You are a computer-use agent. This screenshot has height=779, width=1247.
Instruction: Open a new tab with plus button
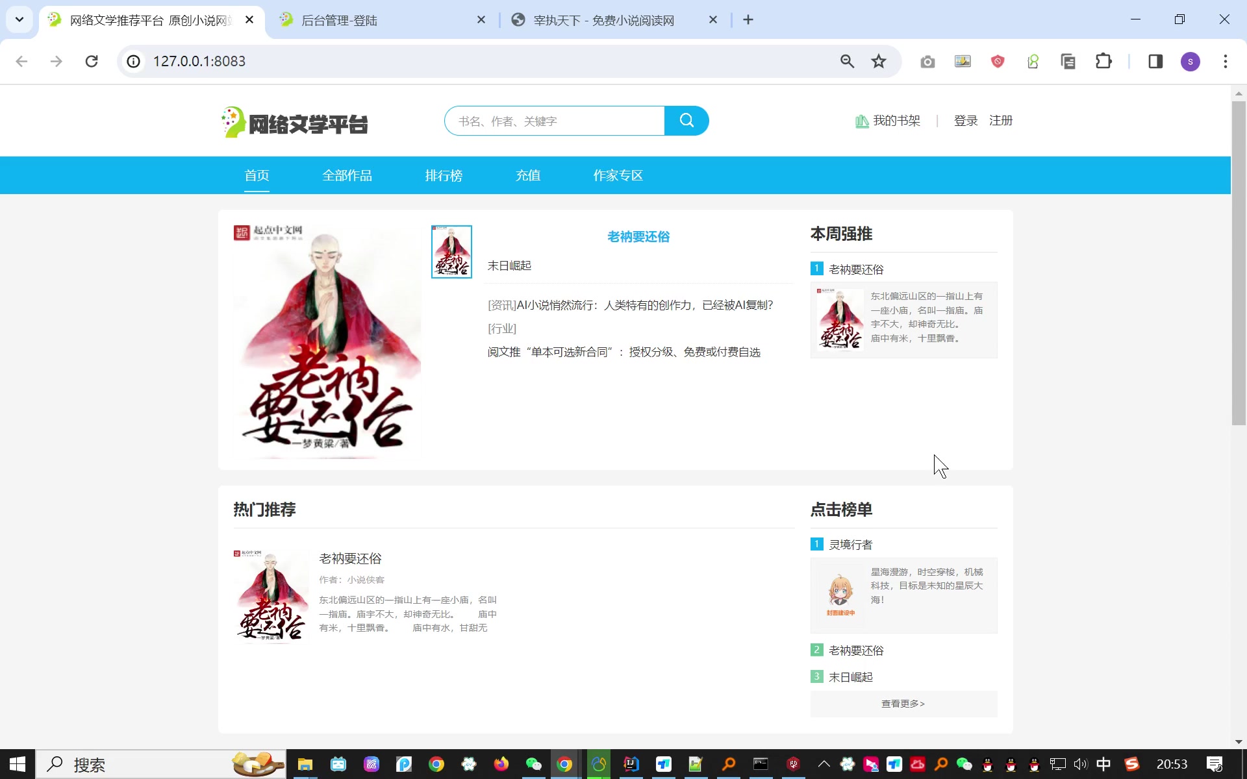(x=748, y=20)
